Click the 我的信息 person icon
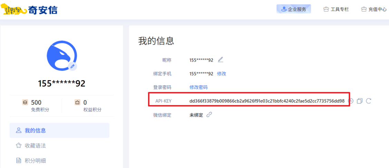This screenshot has height=168, width=389. 18,130
